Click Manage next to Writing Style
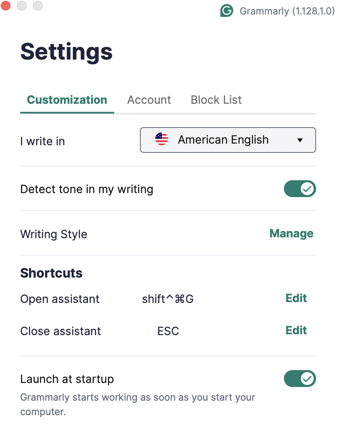The height and width of the screenshot is (424, 337). pos(291,234)
